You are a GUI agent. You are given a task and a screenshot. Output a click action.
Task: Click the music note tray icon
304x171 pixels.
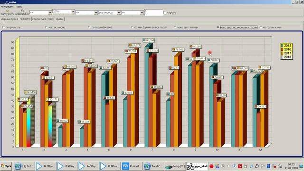(x=251, y=166)
